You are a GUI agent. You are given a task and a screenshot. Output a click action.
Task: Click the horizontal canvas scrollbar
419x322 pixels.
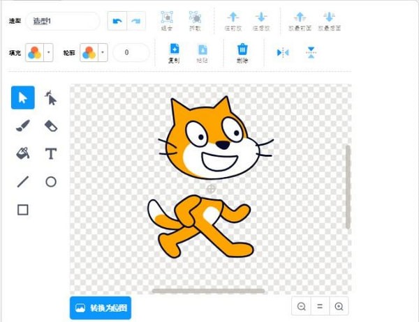pos(208,291)
